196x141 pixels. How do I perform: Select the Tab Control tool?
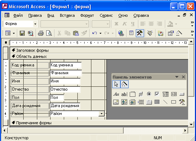point(149,102)
